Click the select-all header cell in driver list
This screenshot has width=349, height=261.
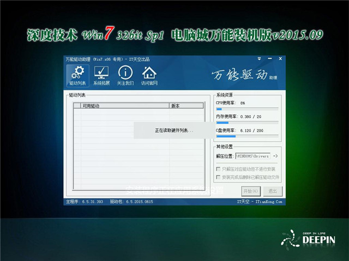(77, 106)
